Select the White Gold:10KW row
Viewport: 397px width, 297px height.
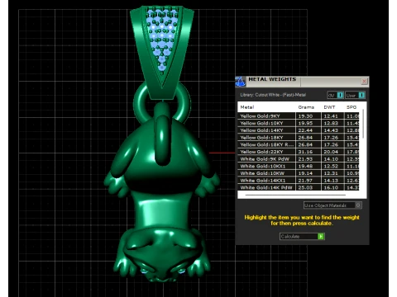coord(299,173)
